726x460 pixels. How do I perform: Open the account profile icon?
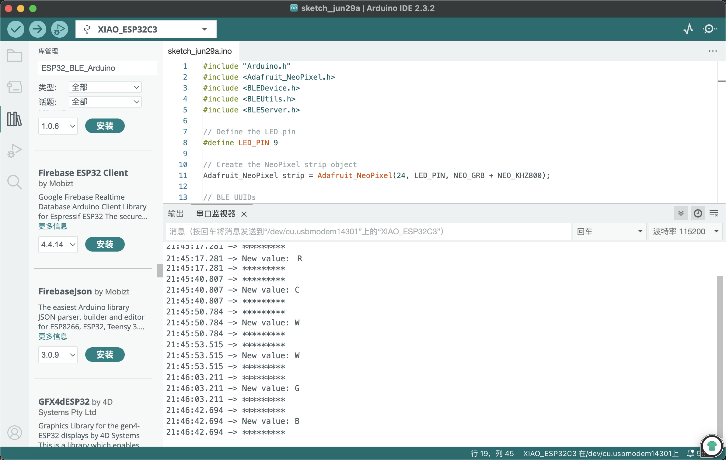click(x=14, y=432)
